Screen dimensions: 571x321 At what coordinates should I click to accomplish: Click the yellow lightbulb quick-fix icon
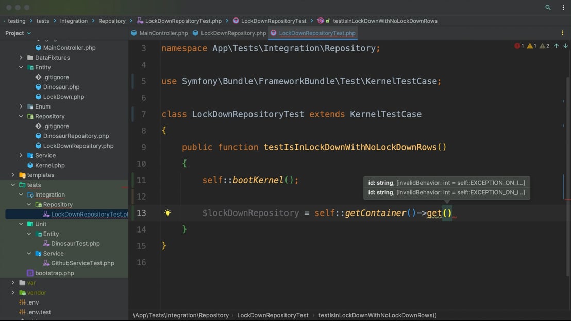(167, 213)
